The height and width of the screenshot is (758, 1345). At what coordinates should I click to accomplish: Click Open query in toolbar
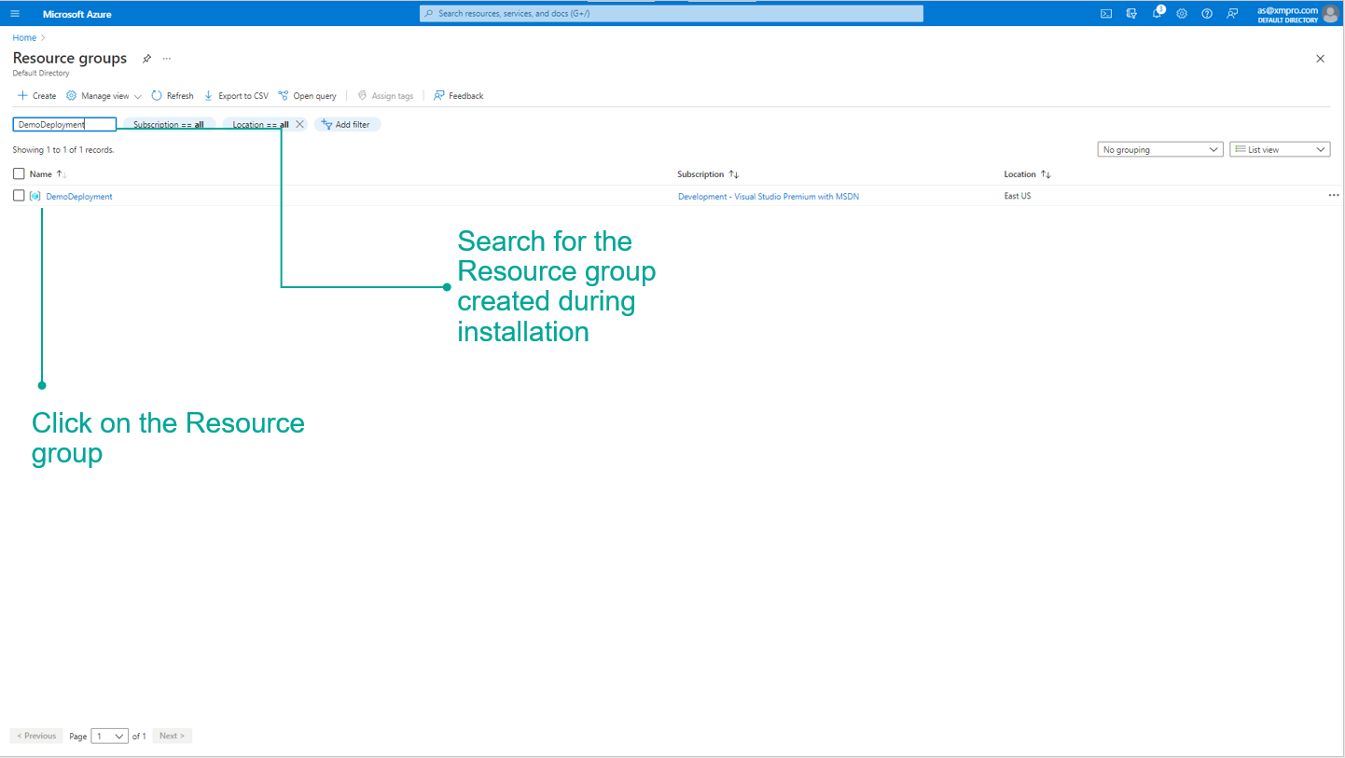[x=307, y=96]
